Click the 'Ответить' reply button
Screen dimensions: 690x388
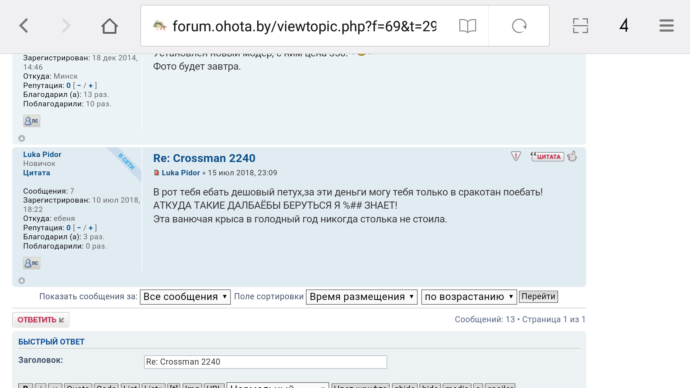click(x=41, y=320)
